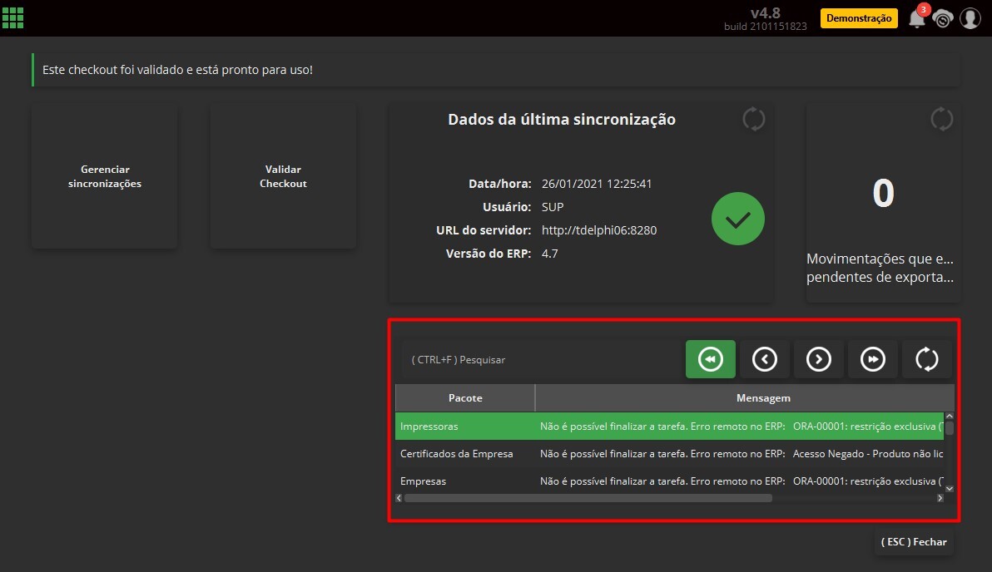Image resolution: width=992 pixels, height=572 pixels.
Task: Click the pending movements count 0
Action: pos(883,193)
